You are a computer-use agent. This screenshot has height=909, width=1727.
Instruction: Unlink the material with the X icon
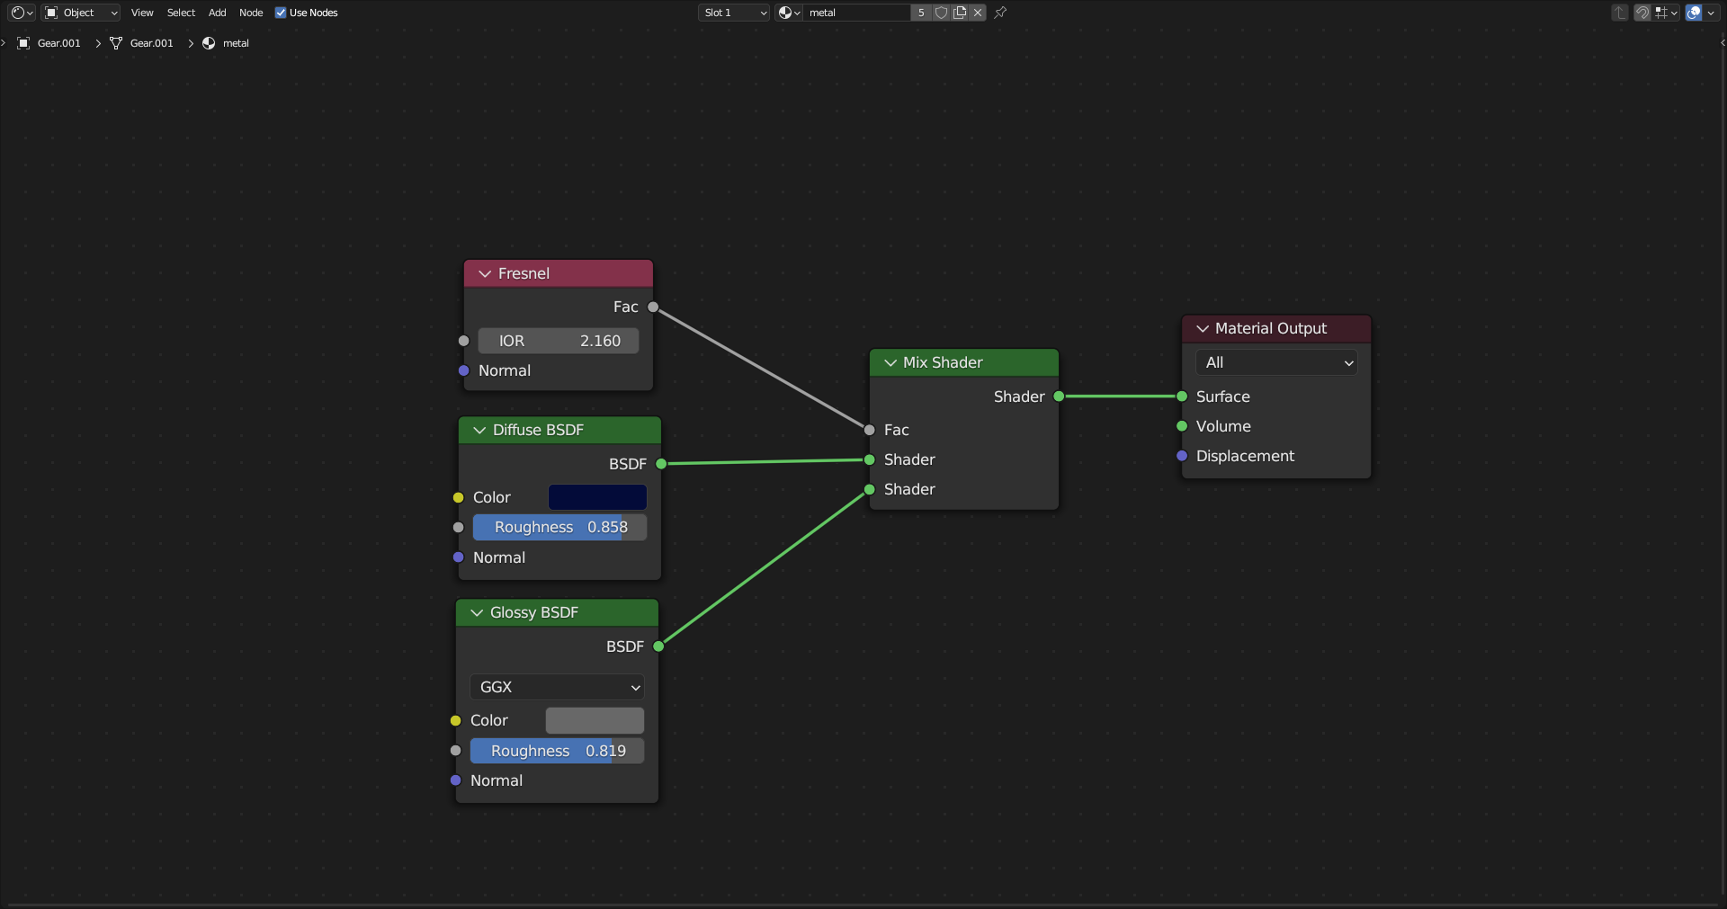point(978,13)
